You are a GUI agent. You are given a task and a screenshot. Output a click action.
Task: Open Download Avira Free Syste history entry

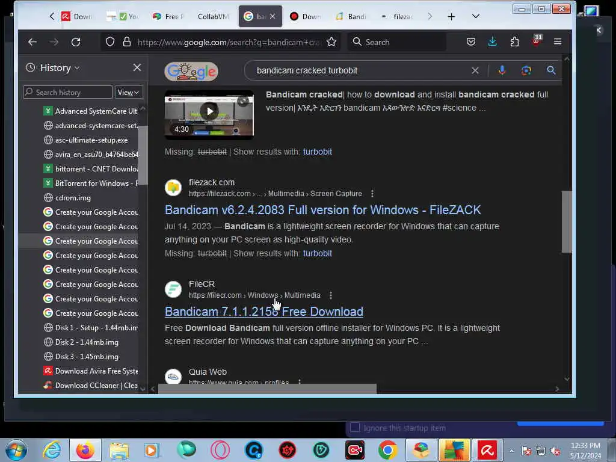coord(90,371)
